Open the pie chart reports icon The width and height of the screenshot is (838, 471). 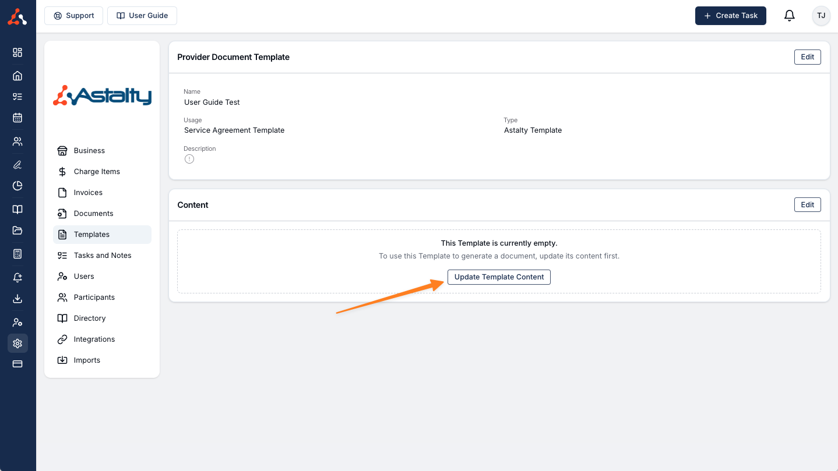coord(17,186)
